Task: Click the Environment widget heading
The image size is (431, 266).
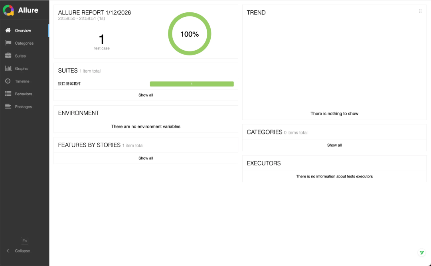Action: click(x=78, y=113)
